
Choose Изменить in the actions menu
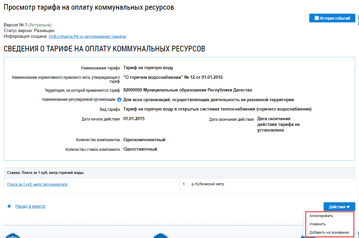point(317,224)
